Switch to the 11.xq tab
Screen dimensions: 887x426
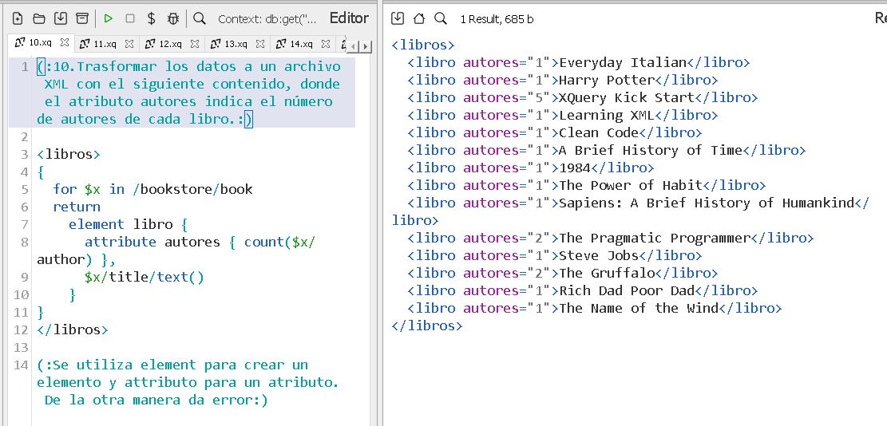104,44
